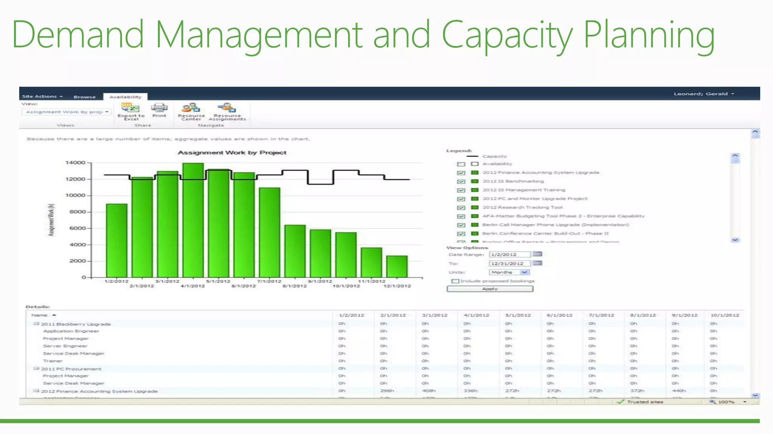Click the Trusted sites checkmark icon
773x434 pixels.
coord(621,402)
